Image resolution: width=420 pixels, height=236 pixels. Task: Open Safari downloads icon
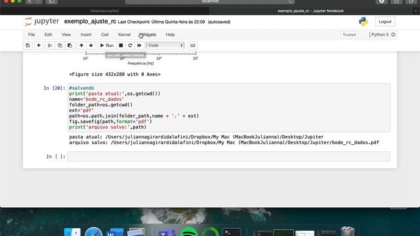[x=382, y=1]
